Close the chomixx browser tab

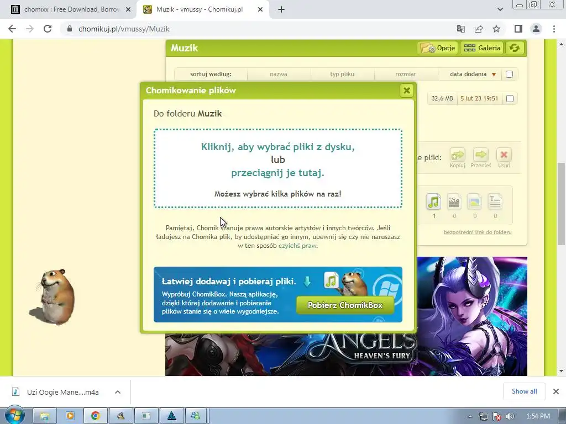coord(128,10)
